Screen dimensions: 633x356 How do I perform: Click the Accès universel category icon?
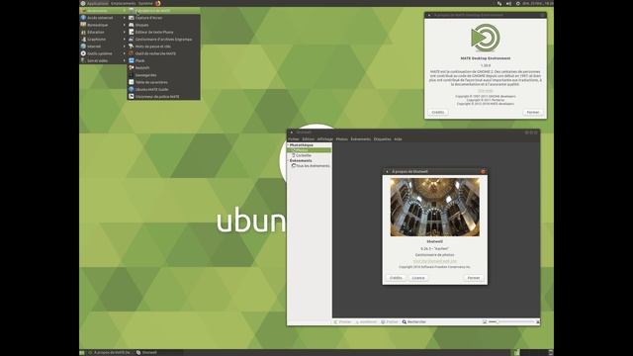[x=83, y=18]
